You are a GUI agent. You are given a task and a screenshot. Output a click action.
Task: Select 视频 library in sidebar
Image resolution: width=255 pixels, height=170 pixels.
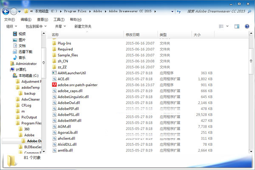click(x=19, y=34)
